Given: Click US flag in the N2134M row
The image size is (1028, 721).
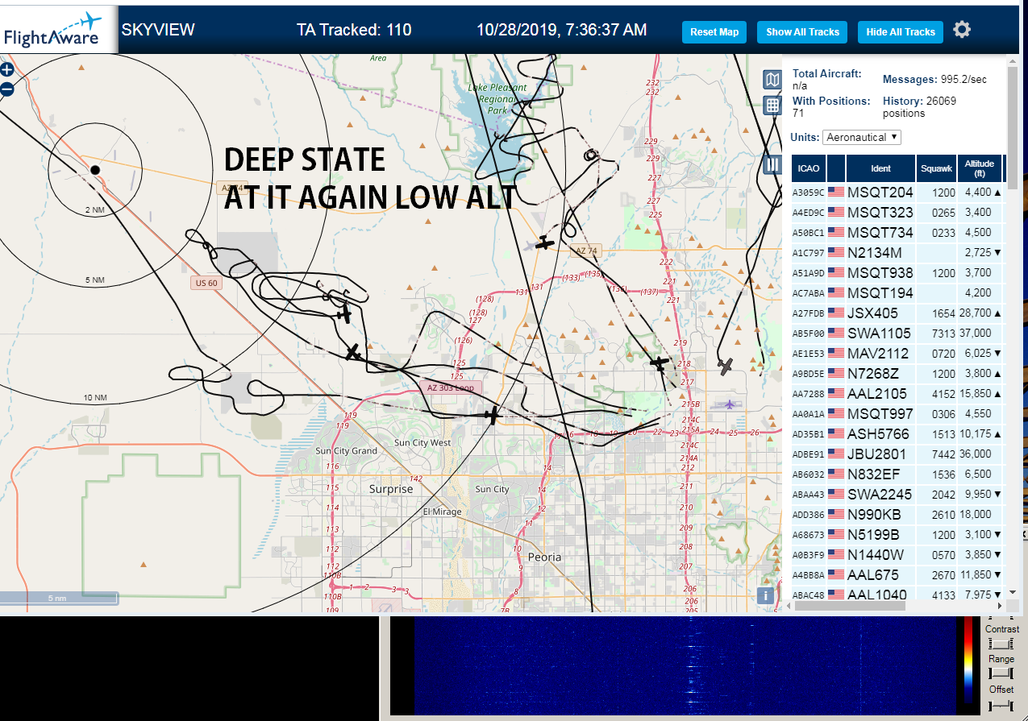Looking at the screenshot, I should [835, 253].
